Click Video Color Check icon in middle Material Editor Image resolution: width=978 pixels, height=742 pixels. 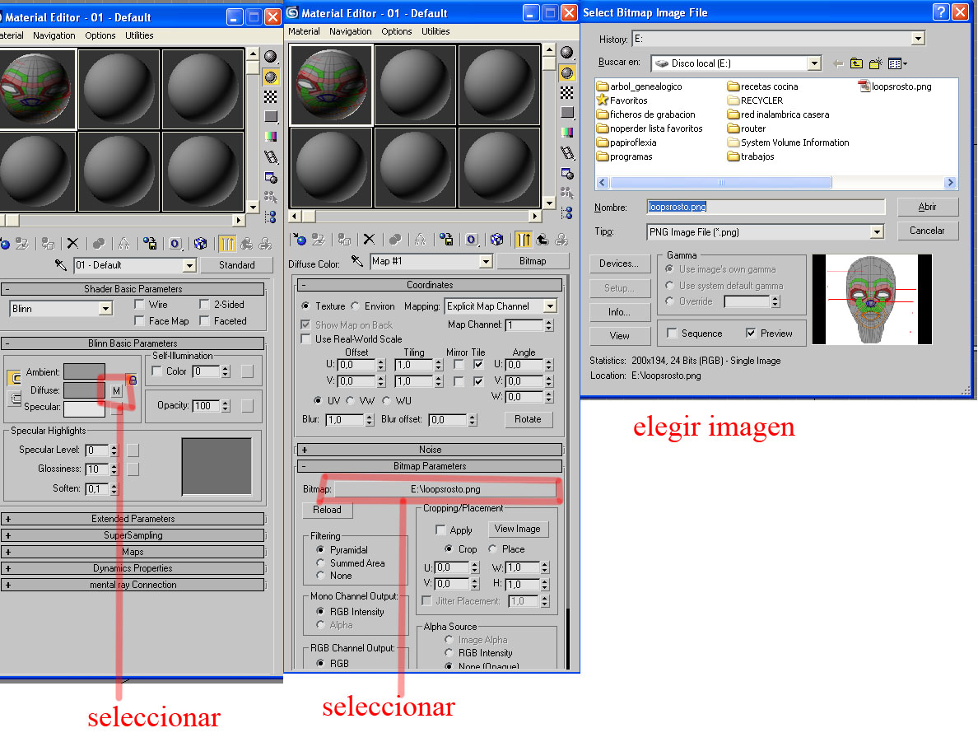pyautogui.click(x=566, y=133)
